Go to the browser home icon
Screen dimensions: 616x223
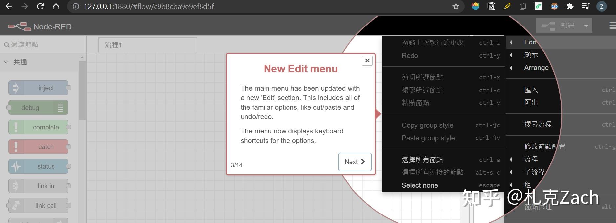(56, 6)
